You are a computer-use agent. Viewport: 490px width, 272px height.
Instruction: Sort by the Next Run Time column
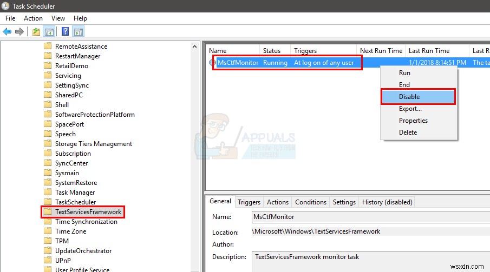click(x=381, y=51)
